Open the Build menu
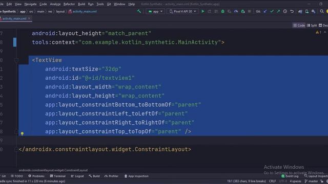Image resolution: width=328 pixels, height=184 pixels. click(81, 4)
